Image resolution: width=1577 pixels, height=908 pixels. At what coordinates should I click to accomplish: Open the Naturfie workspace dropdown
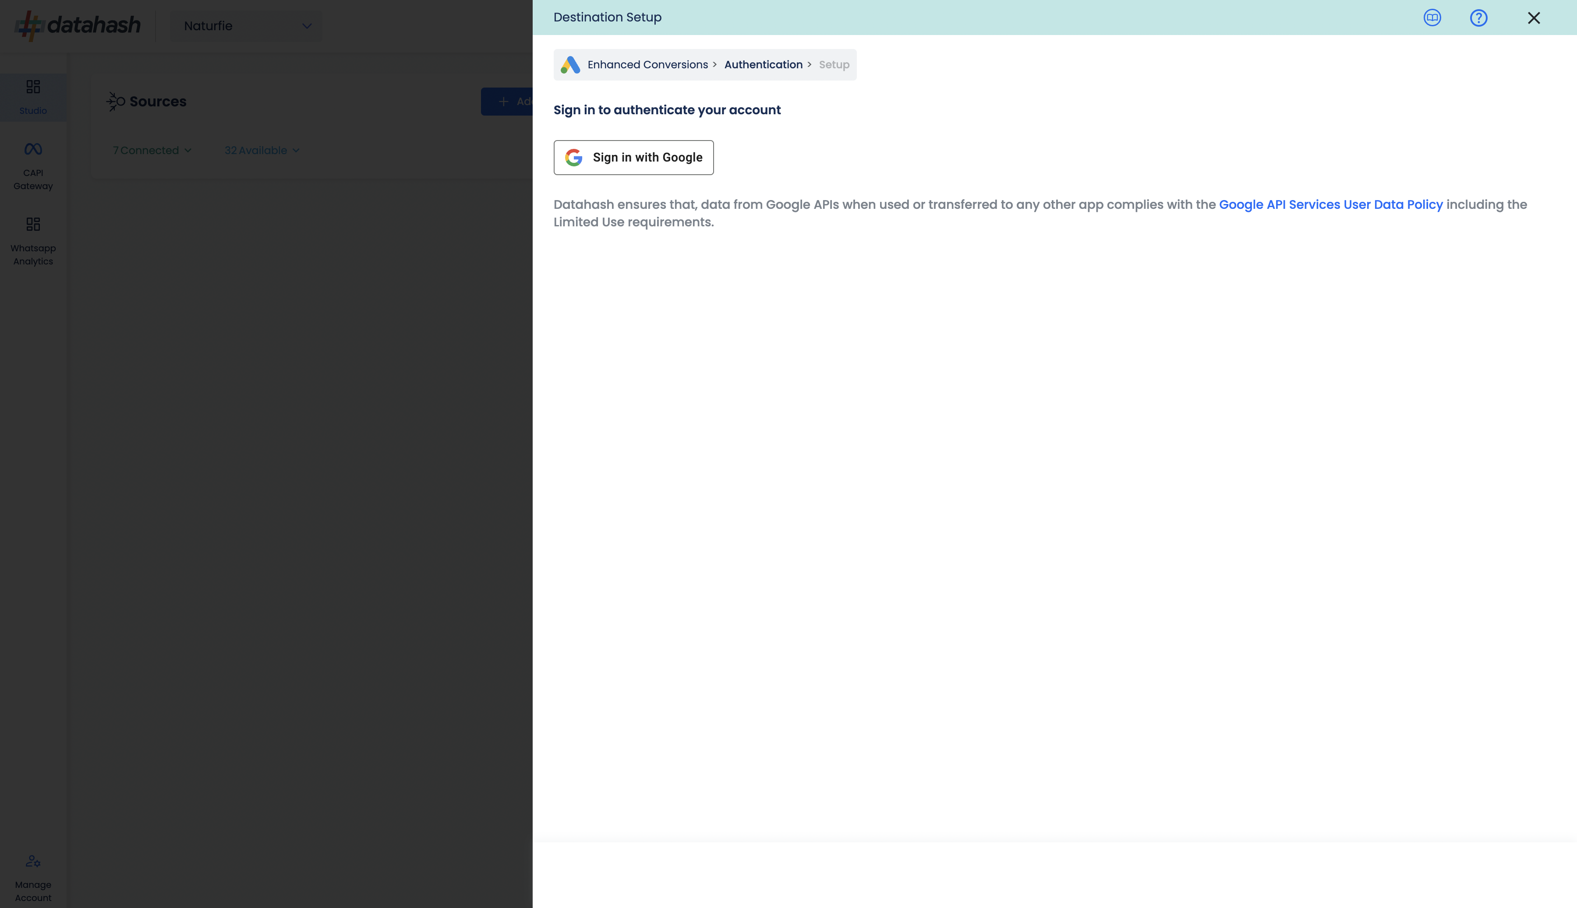click(247, 26)
